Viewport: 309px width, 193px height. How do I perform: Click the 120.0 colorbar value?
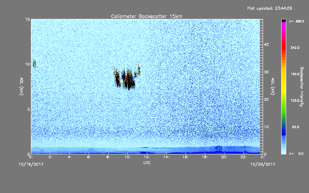coord(295,101)
